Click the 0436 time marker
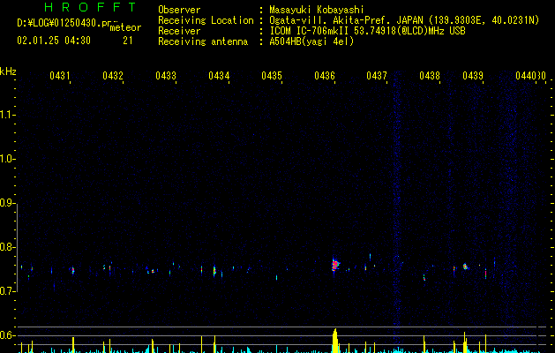Viewport: 555px width, 353px height. tap(324, 76)
